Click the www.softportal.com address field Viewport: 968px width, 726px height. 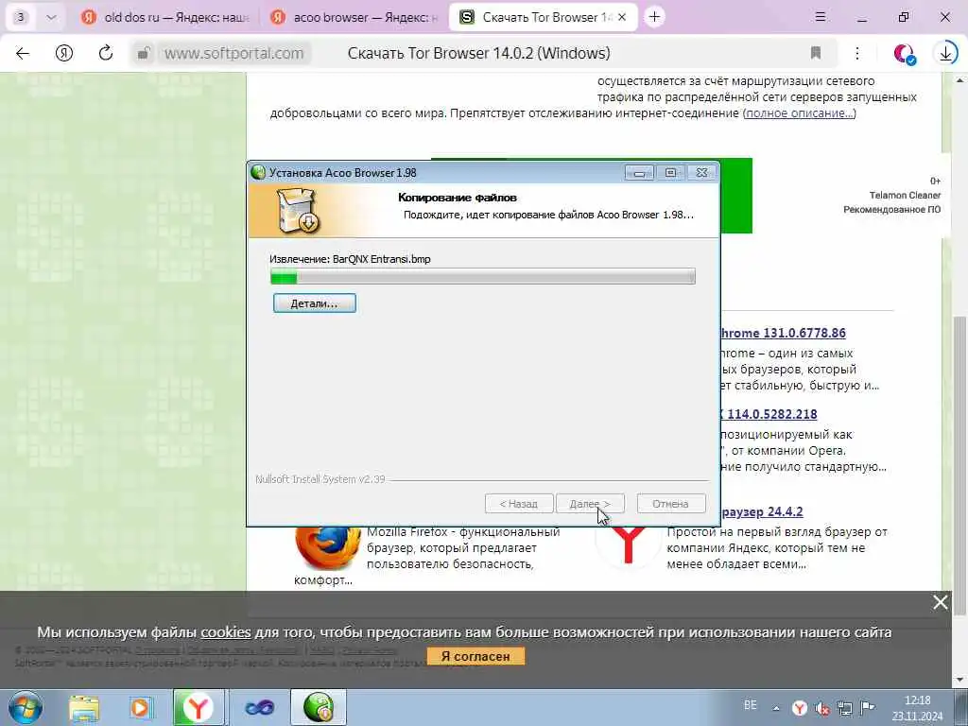tap(234, 54)
